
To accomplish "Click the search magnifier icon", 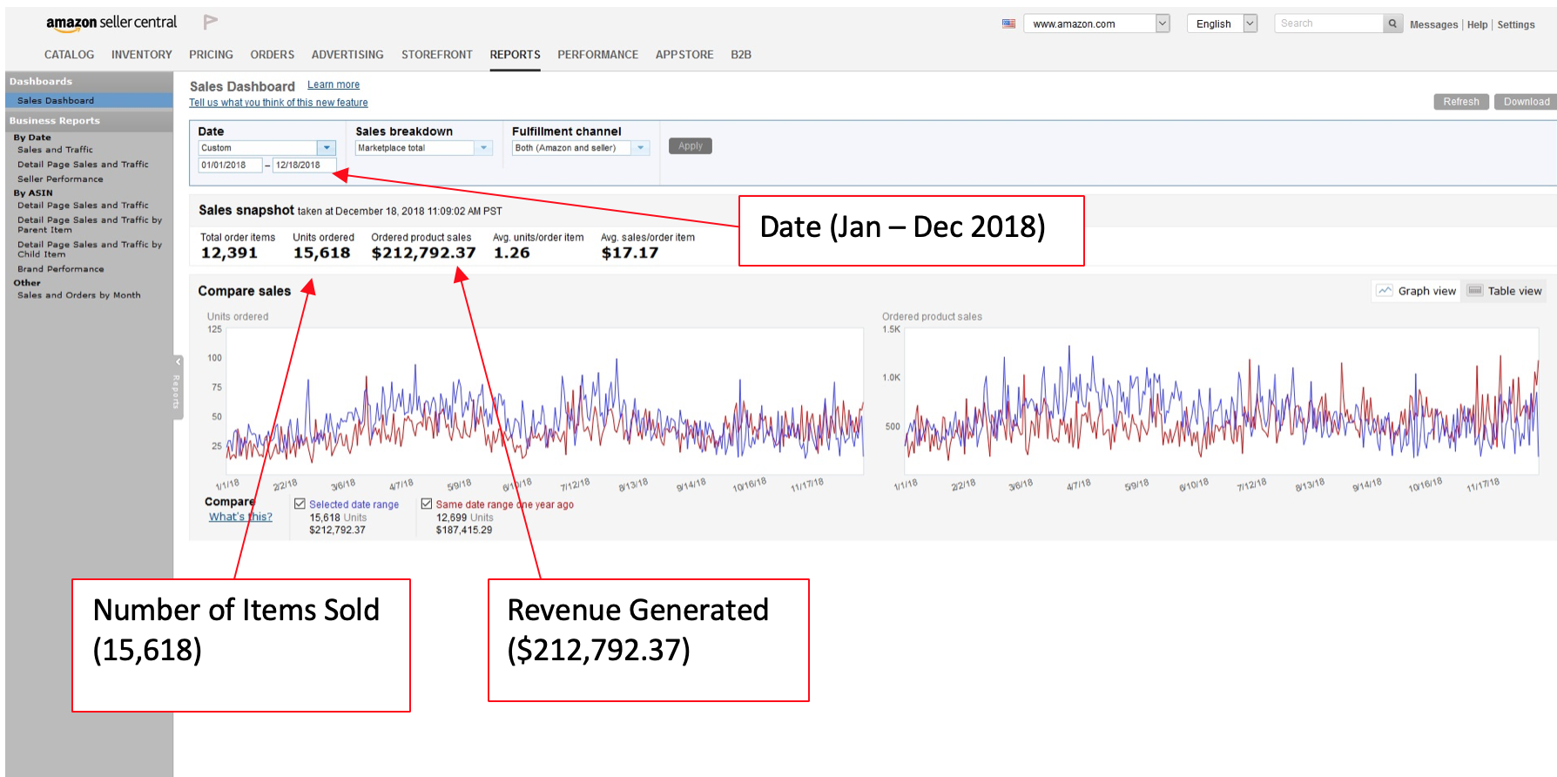I will pyautogui.click(x=1392, y=24).
